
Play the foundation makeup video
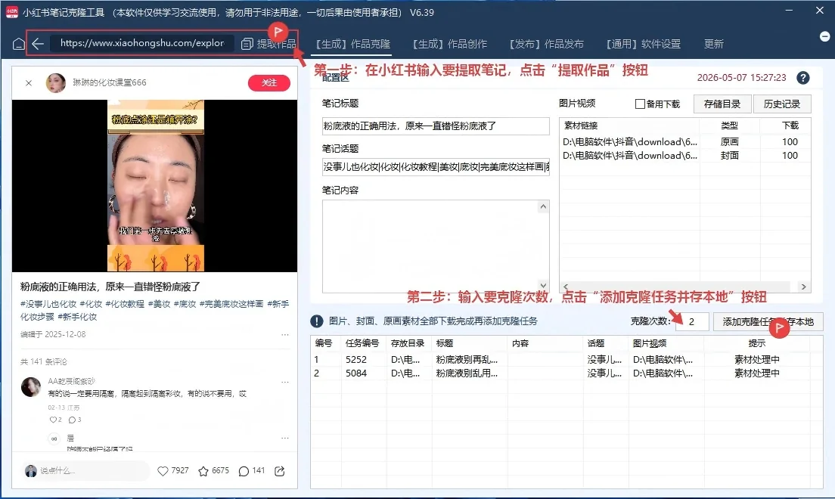pyautogui.click(x=155, y=185)
